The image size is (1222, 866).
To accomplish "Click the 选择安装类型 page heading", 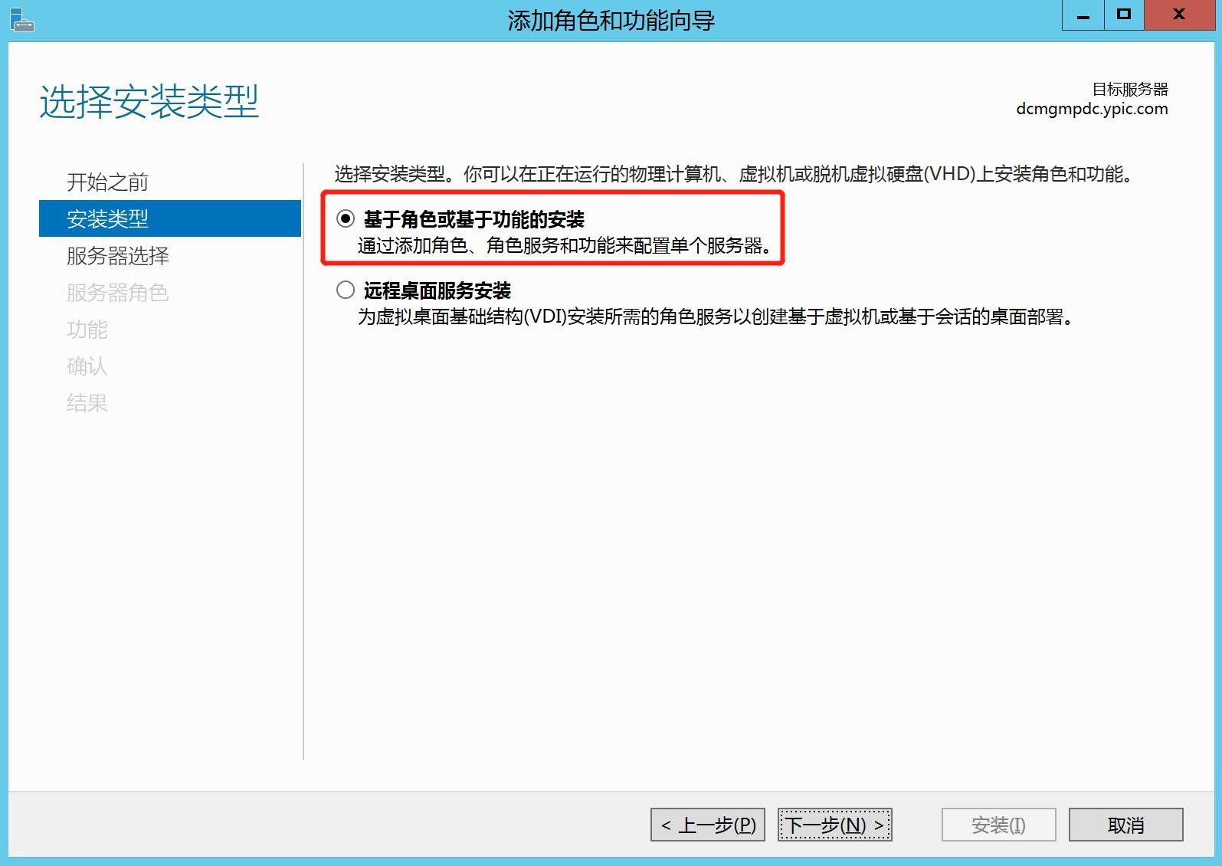I will (149, 102).
